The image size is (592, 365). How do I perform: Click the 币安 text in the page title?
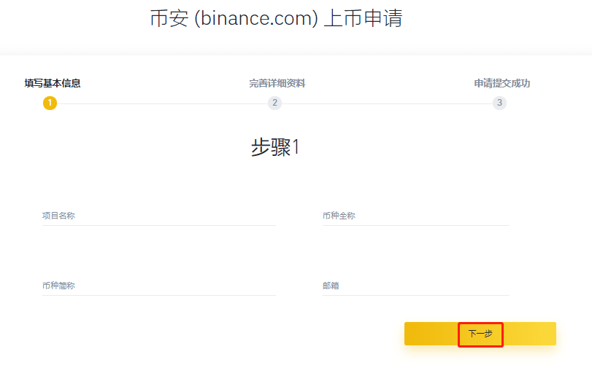pos(169,18)
